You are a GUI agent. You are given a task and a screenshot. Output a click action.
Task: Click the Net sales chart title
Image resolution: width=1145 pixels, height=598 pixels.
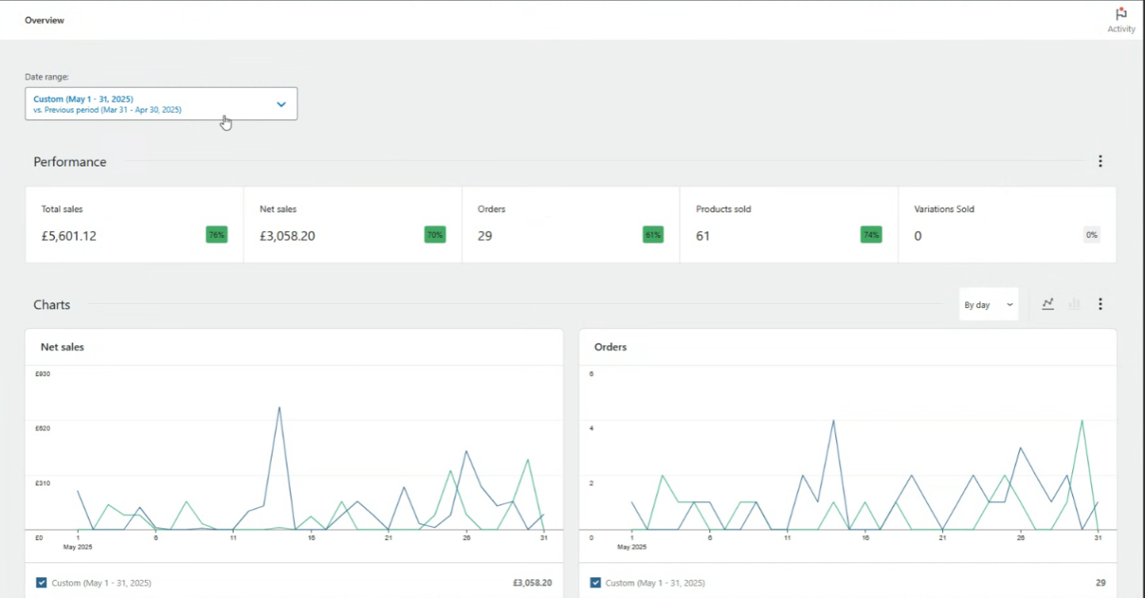click(x=62, y=347)
